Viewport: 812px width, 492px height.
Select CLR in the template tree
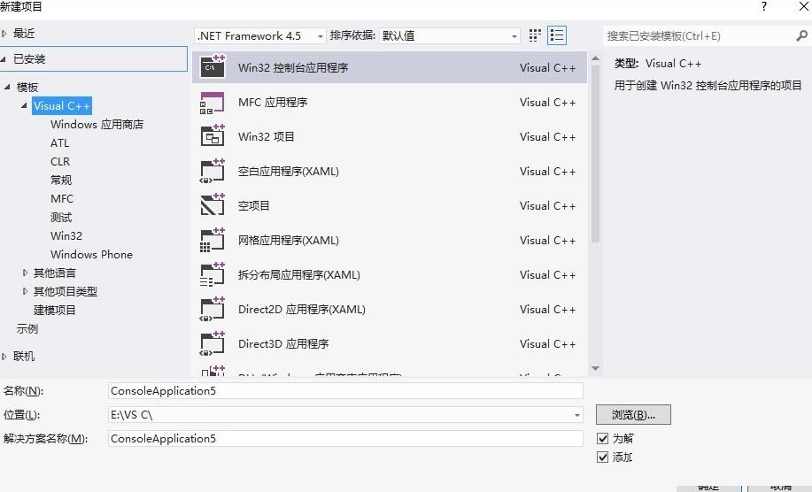pyautogui.click(x=60, y=161)
